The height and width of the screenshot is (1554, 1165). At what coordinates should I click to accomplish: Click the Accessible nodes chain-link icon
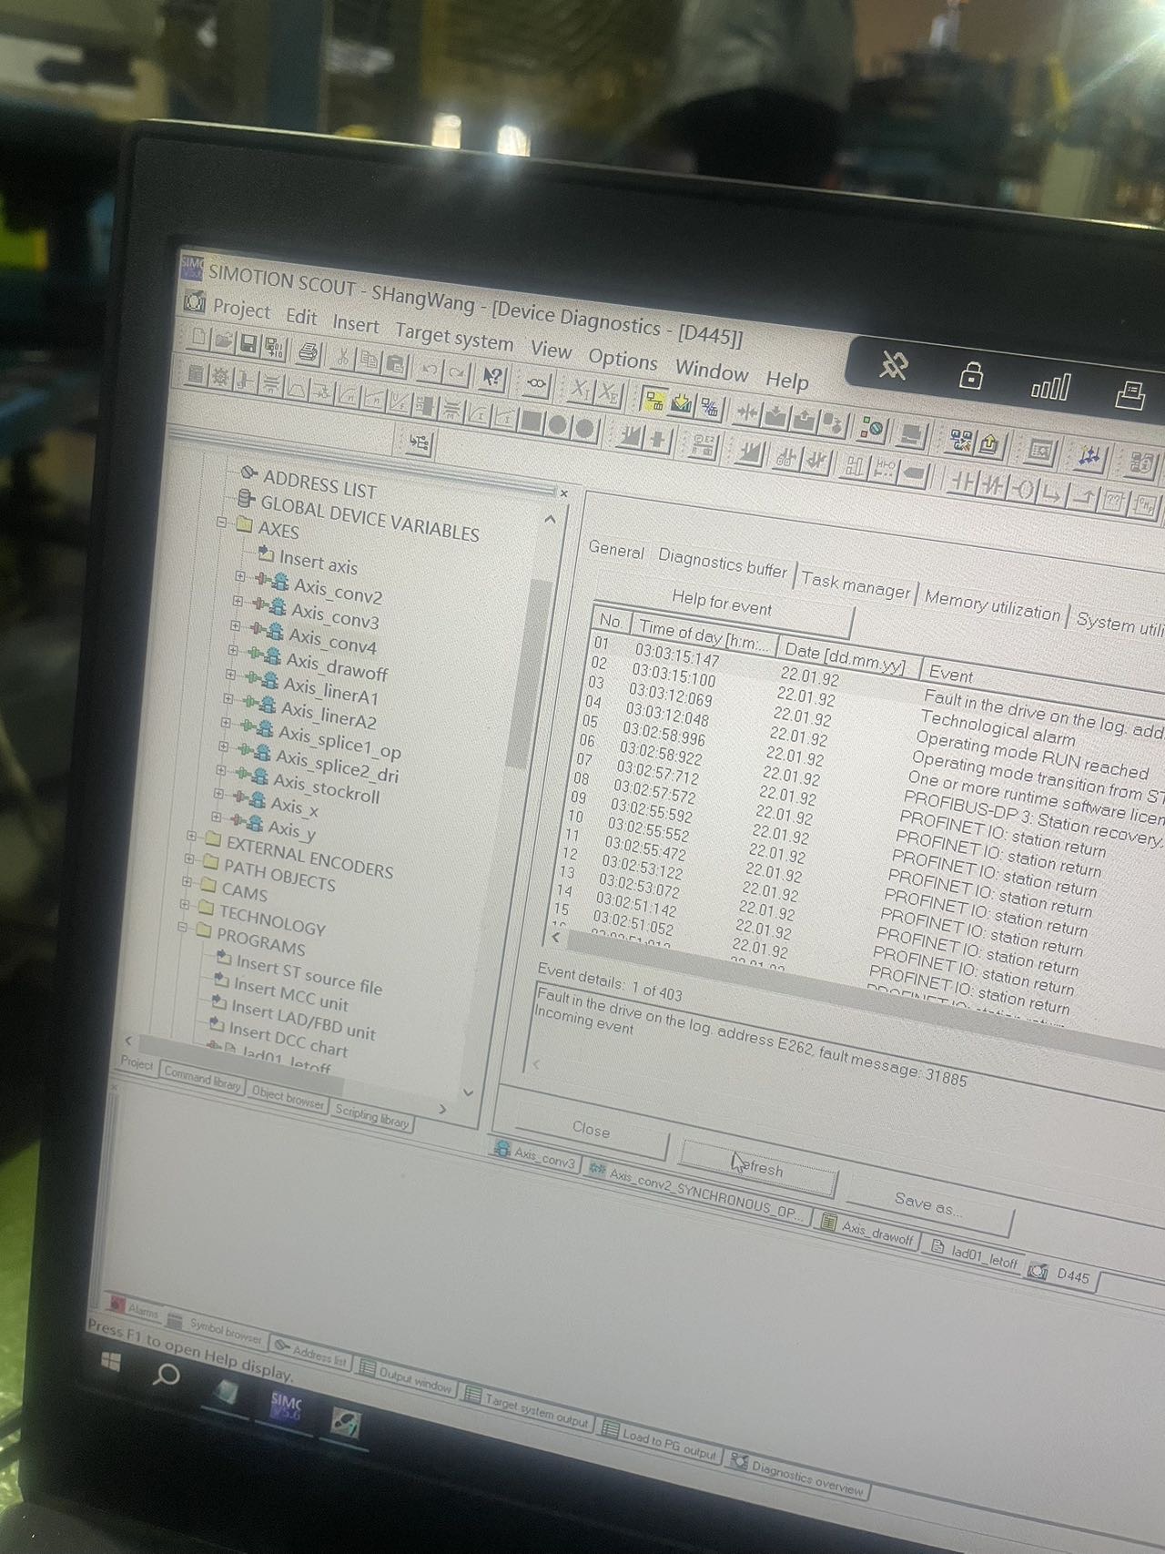pyautogui.click(x=537, y=382)
